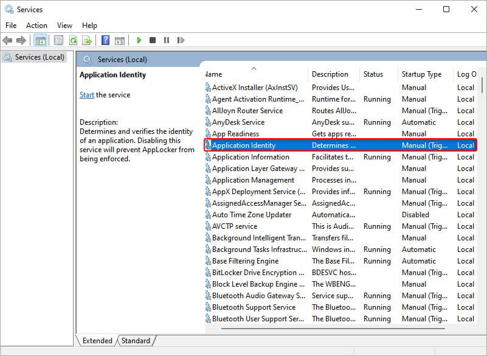487x356 pixels.
Task: Start Service with green play icon
Action: point(139,40)
